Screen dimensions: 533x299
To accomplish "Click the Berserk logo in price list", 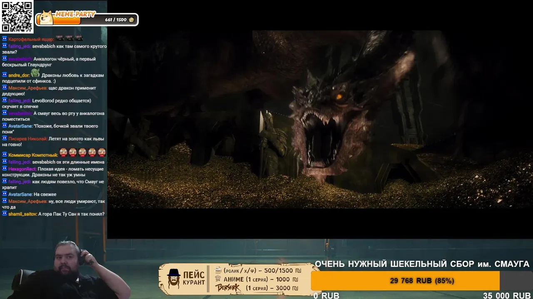I will pos(227,287).
